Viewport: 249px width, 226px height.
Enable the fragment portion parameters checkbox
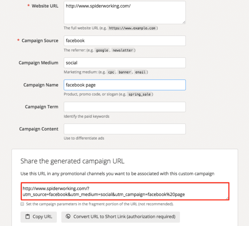(22, 204)
